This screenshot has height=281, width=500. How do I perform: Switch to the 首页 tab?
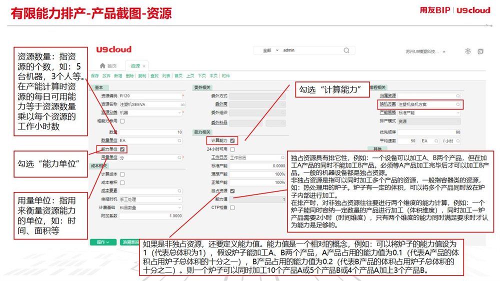pos(108,65)
